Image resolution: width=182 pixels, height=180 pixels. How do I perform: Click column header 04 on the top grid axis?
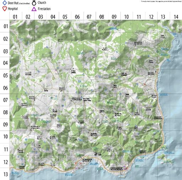[53, 17]
